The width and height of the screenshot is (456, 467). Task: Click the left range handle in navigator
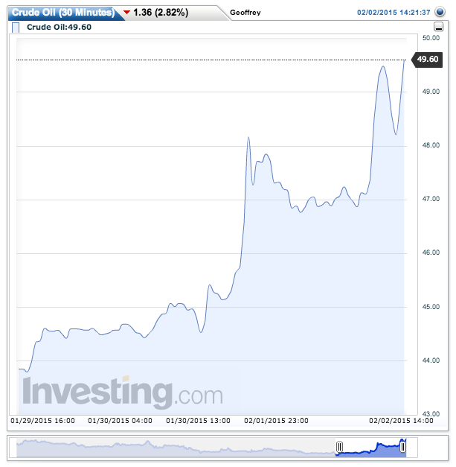click(x=339, y=447)
